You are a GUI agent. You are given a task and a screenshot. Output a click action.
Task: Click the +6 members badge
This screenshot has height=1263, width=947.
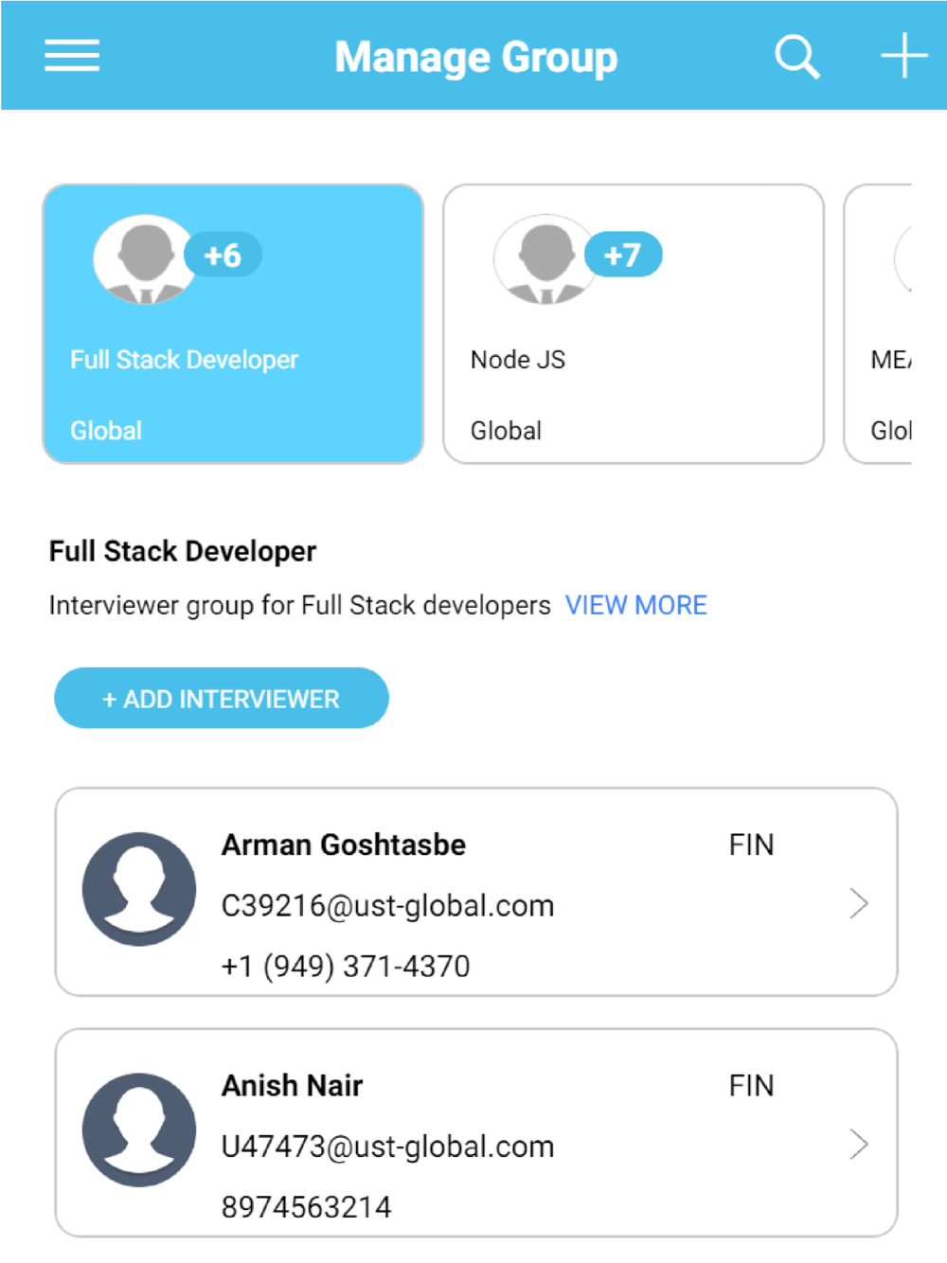[223, 255]
